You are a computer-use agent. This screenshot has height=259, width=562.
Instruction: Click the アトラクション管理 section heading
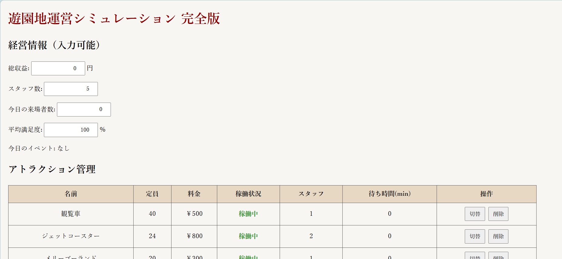click(x=52, y=169)
